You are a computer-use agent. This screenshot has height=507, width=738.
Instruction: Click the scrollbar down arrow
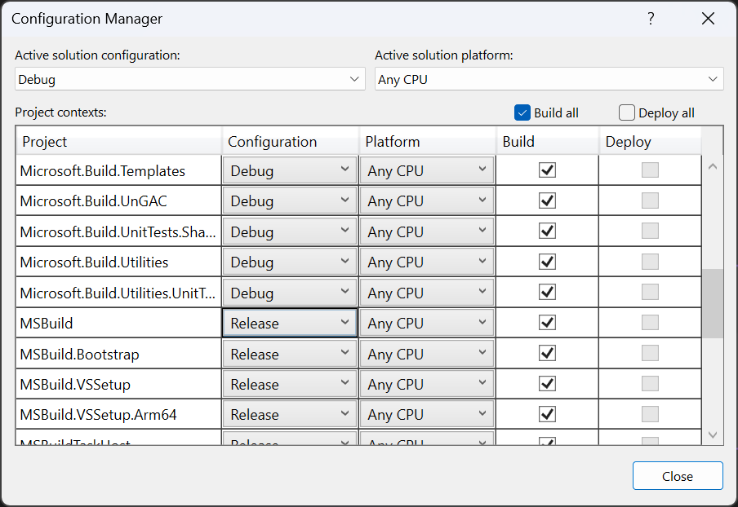pos(713,434)
